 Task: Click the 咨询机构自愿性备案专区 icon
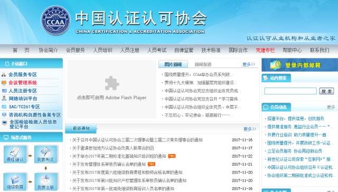coord(4,115)
